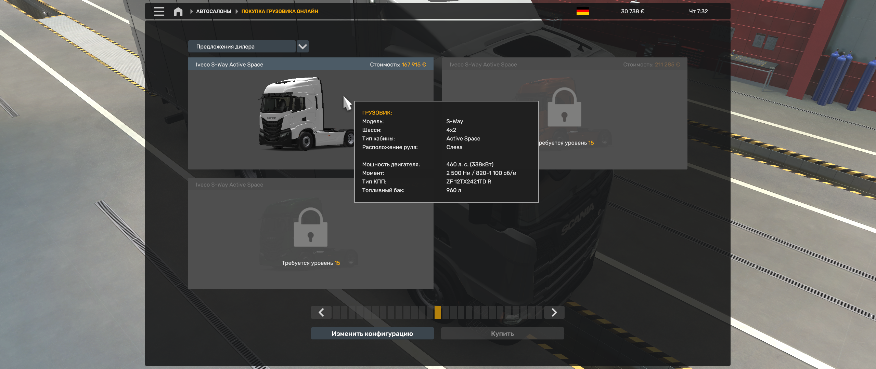This screenshot has height=369, width=876.
Task: Click the padlock on the 211 285 € offer
Action: pos(564,107)
